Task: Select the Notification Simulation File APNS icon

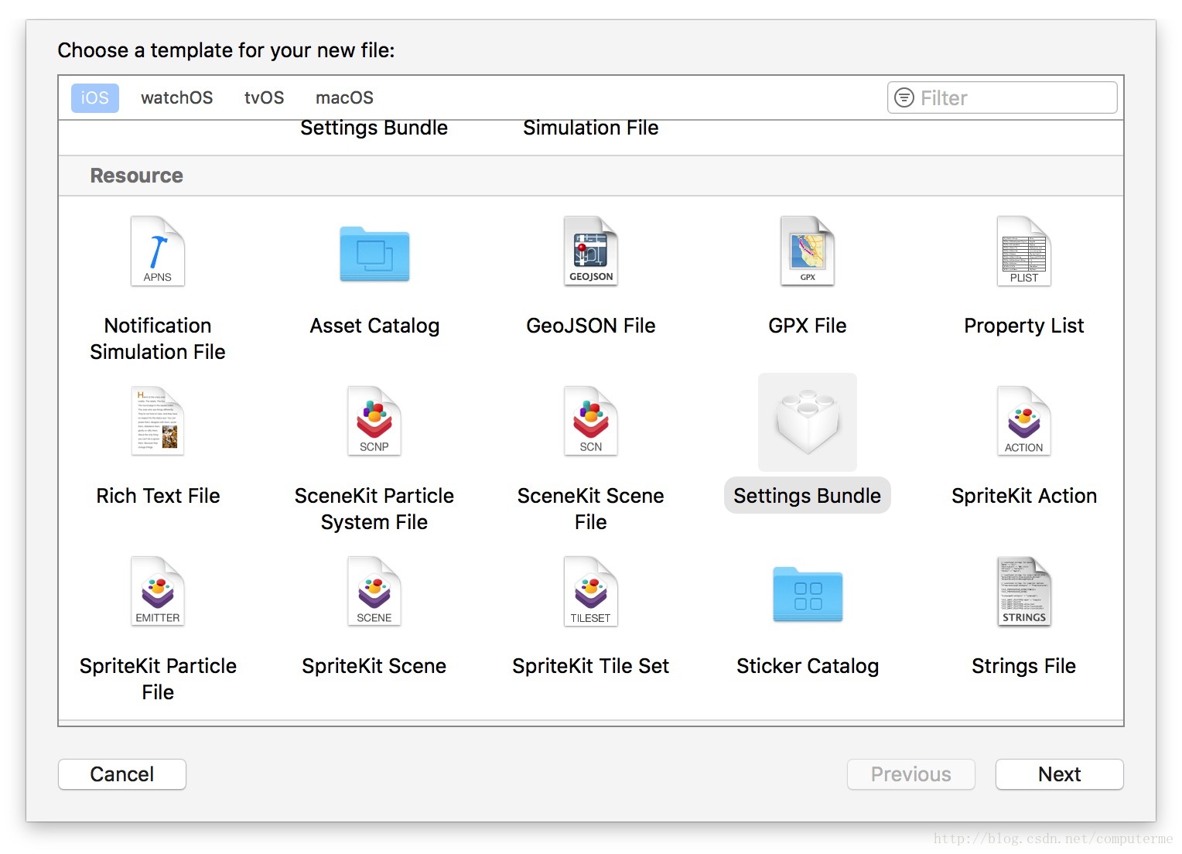Action: click(158, 251)
